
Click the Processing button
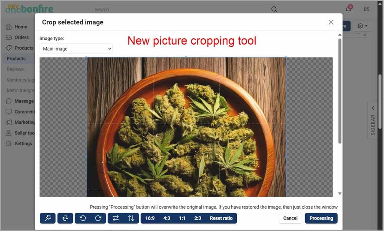pyautogui.click(x=321, y=218)
